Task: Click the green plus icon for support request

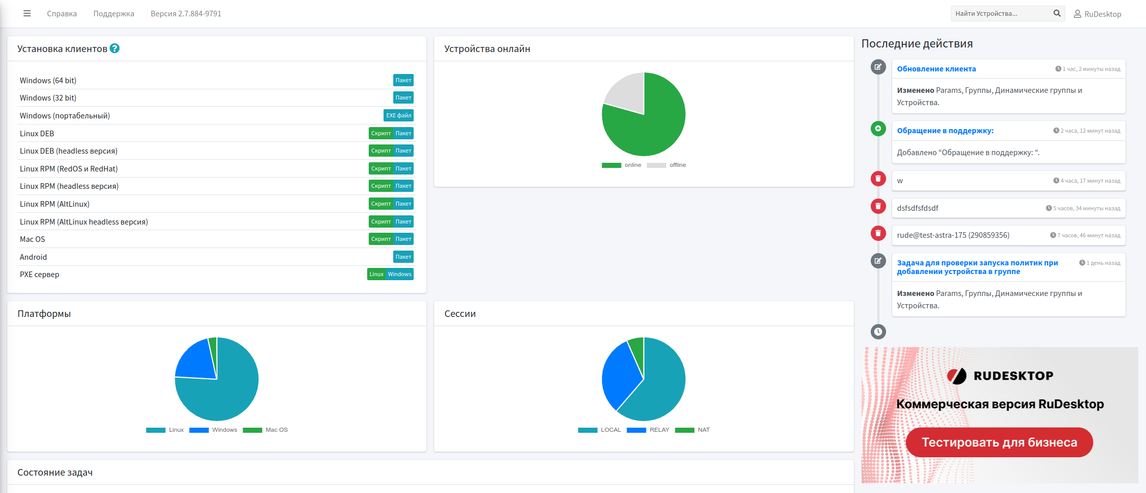Action: pos(878,129)
